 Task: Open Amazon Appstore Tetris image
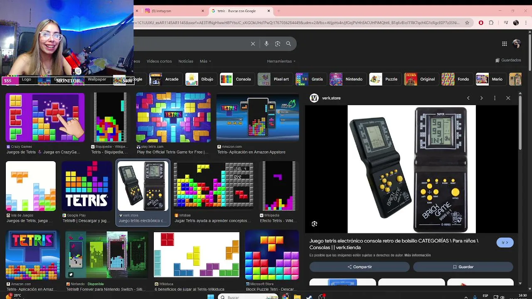[x=257, y=118]
